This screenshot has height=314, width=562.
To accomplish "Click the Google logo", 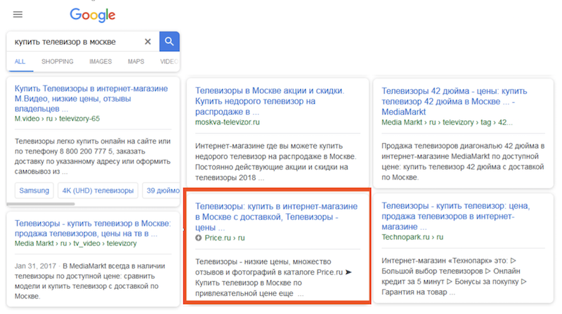I will pos(93,15).
